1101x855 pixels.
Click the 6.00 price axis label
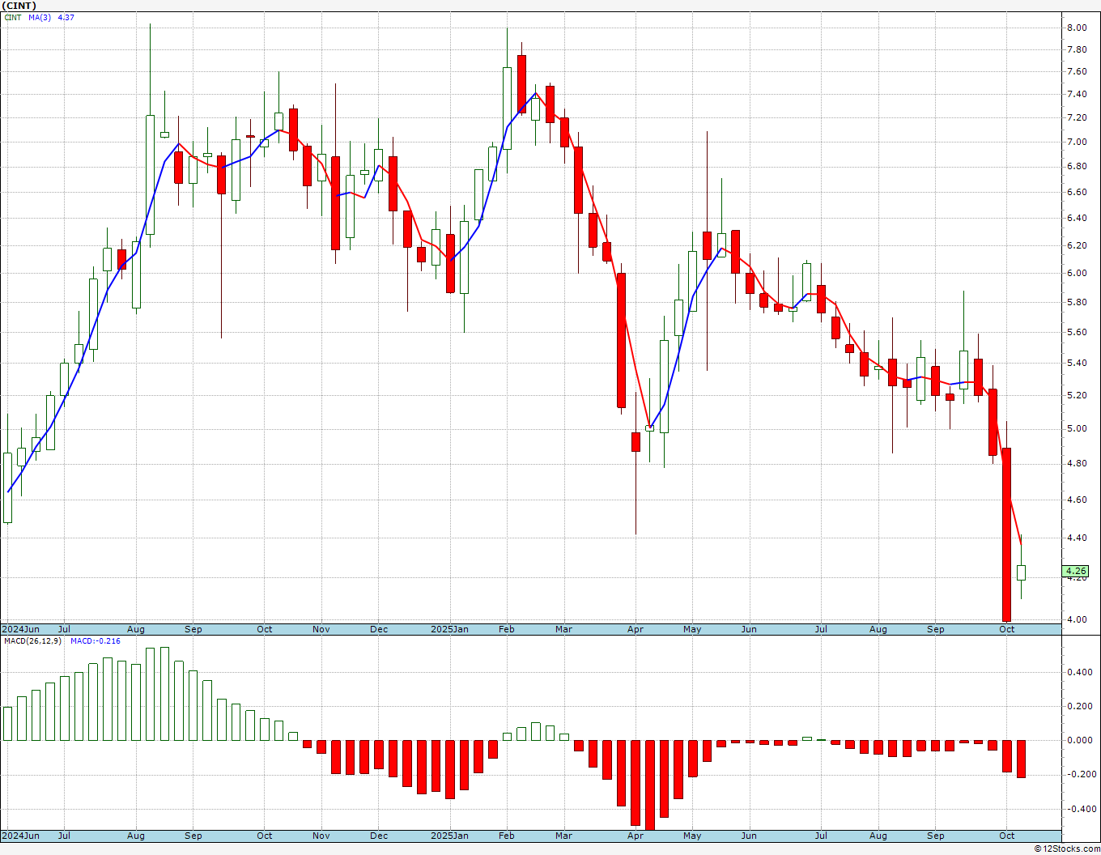click(1077, 274)
